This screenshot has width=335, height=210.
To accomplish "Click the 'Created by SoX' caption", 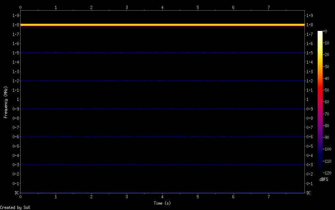I will 15,208.
